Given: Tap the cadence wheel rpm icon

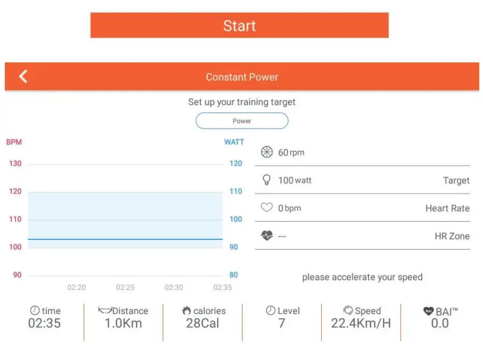Looking at the screenshot, I should [266, 152].
